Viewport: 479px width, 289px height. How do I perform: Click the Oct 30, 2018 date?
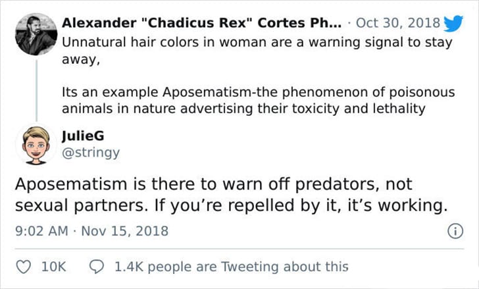point(397,23)
